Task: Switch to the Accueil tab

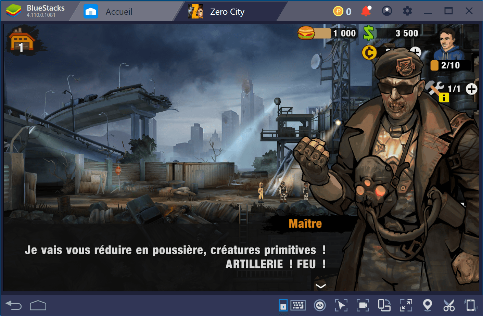Action: [x=119, y=12]
